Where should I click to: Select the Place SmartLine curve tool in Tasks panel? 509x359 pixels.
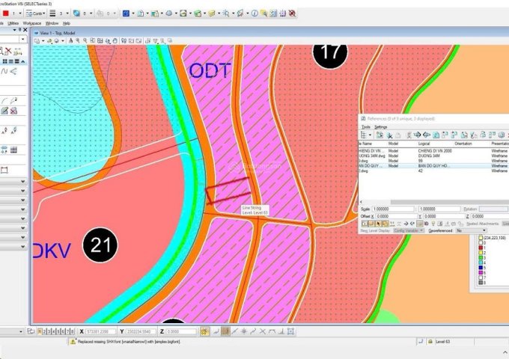(x=4, y=71)
